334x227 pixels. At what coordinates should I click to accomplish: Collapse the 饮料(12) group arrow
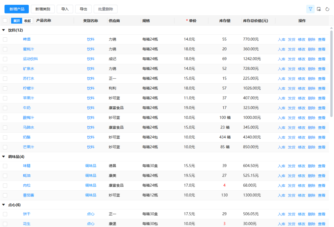[3, 30]
